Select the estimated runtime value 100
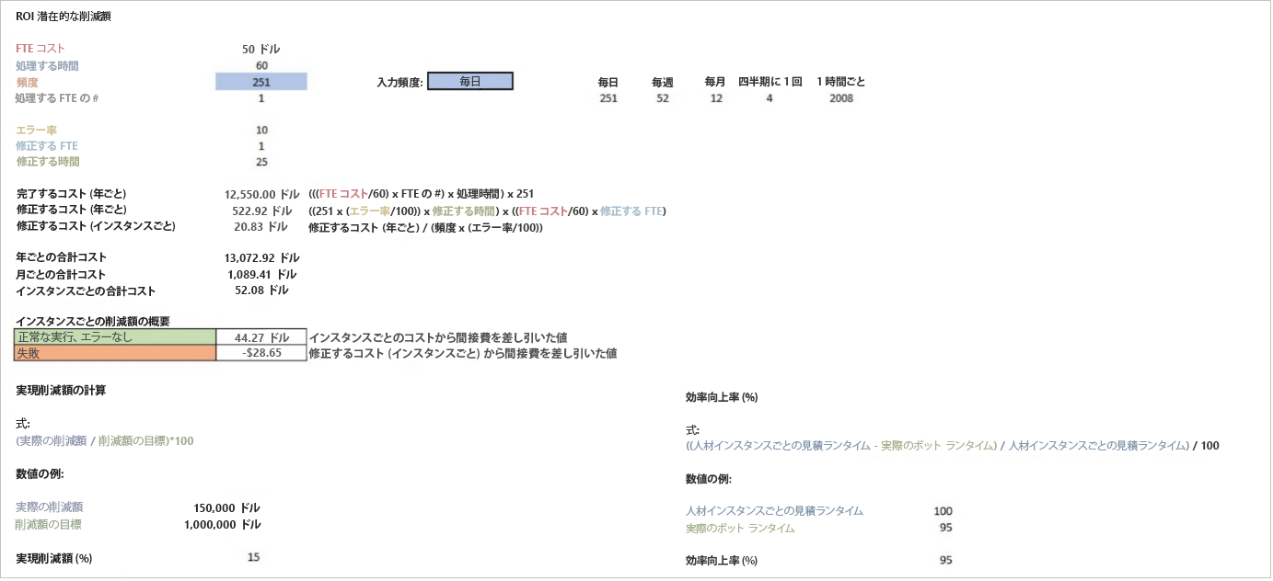This screenshot has height=581, width=1273. tap(943, 511)
